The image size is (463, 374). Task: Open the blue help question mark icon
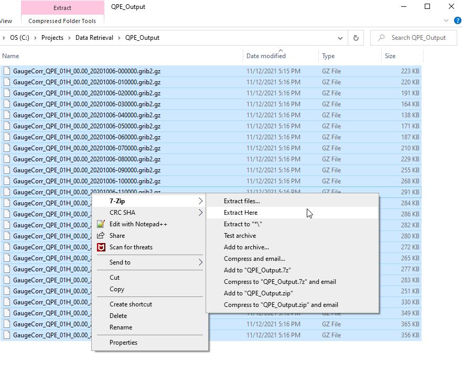pos(457,20)
